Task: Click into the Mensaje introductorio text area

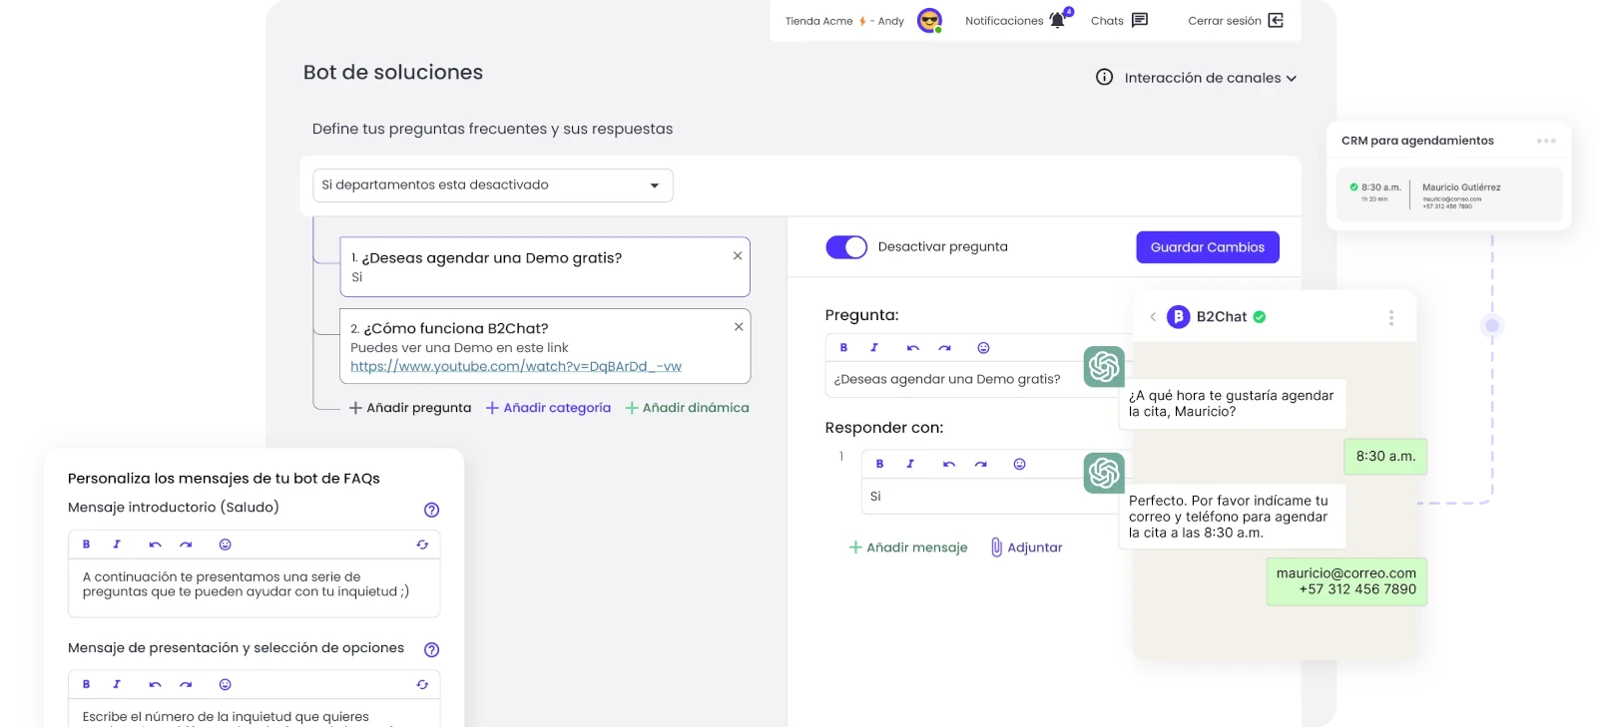Action: click(255, 587)
